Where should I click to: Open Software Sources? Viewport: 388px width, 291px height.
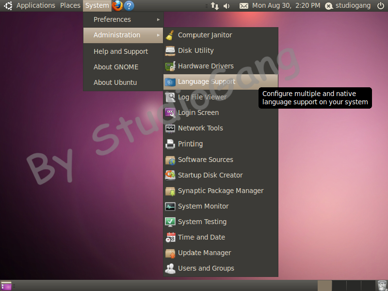[221, 160]
